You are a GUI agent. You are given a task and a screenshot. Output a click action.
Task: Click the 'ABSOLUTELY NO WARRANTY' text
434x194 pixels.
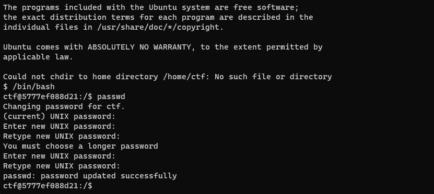139,47
